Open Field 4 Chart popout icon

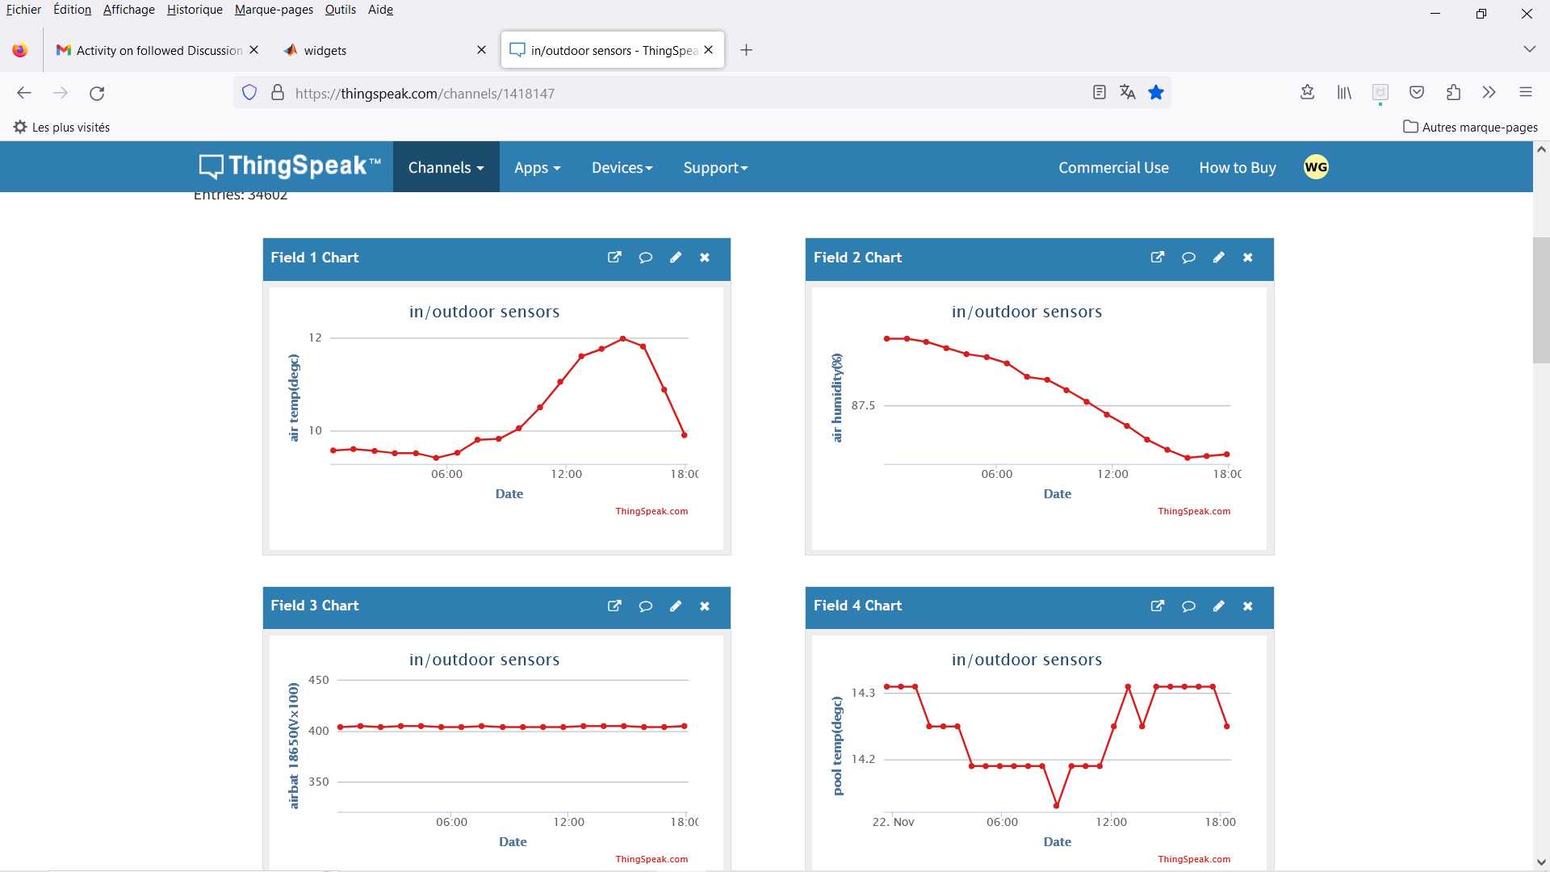1158,606
